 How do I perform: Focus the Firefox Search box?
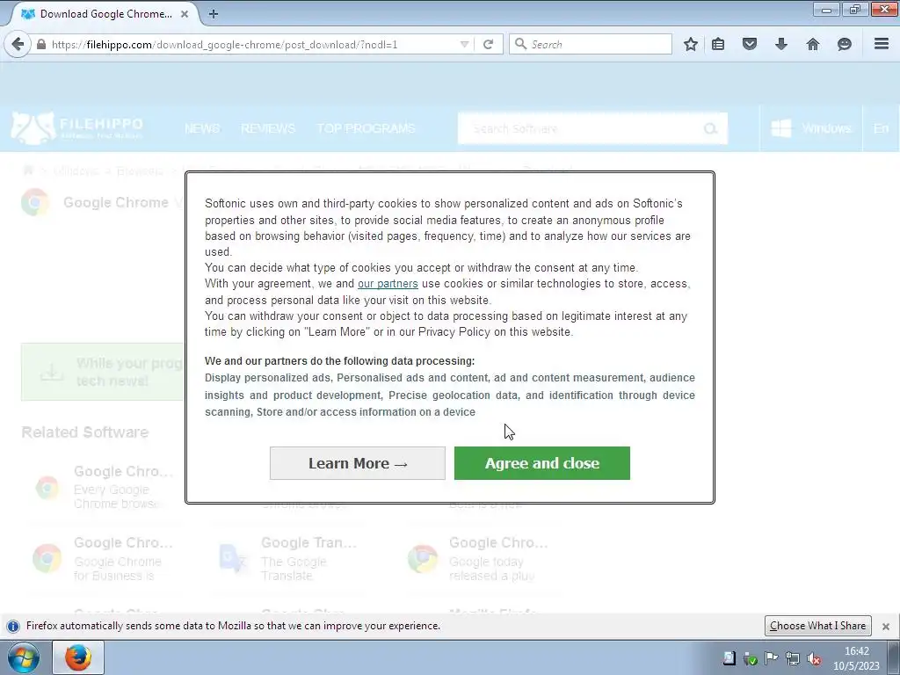click(591, 44)
